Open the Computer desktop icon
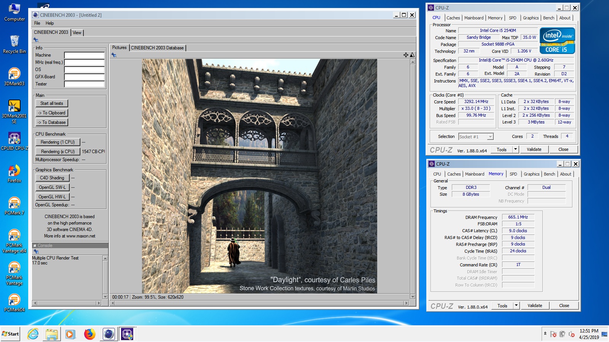 pyautogui.click(x=14, y=12)
